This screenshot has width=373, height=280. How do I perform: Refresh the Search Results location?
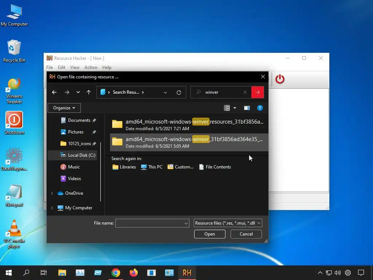click(x=179, y=92)
